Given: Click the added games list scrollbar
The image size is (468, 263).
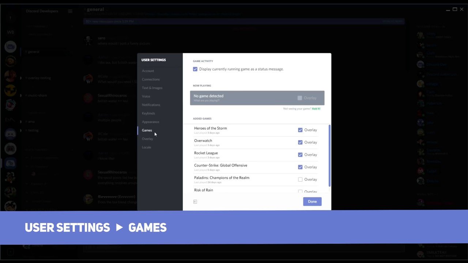Looking at the screenshot, I should click(x=329, y=156).
